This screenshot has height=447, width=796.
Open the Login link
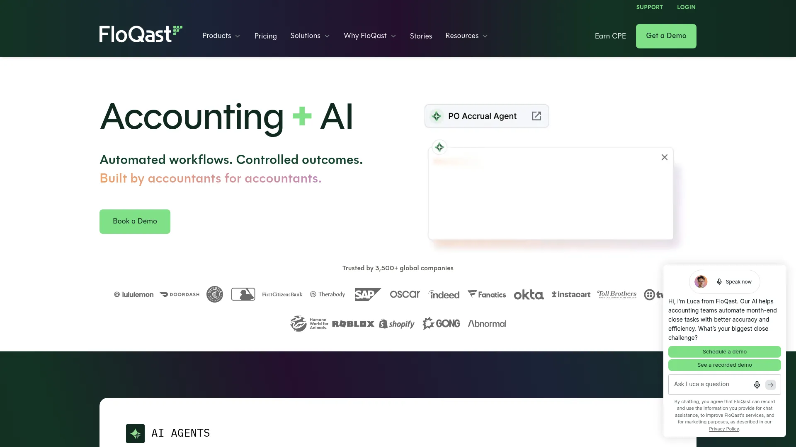pos(686,7)
